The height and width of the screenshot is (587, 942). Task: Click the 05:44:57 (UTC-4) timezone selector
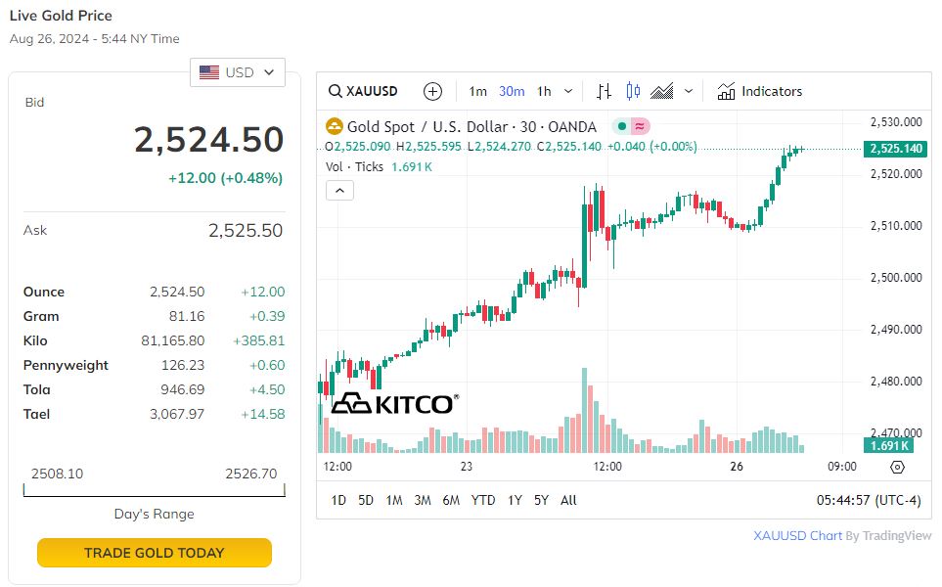[x=869, y=500]
